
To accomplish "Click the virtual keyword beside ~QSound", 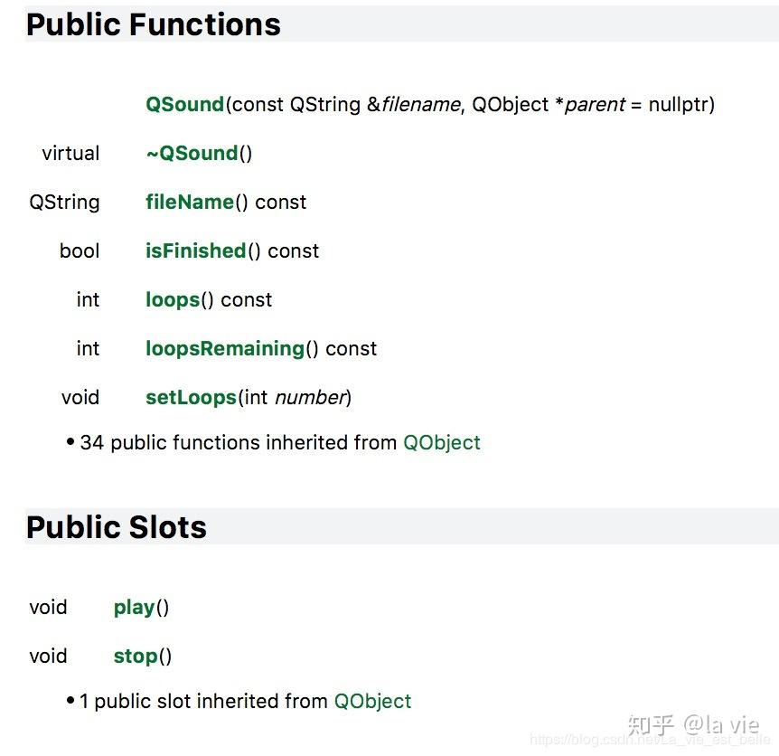I will [x=70, y=154].
